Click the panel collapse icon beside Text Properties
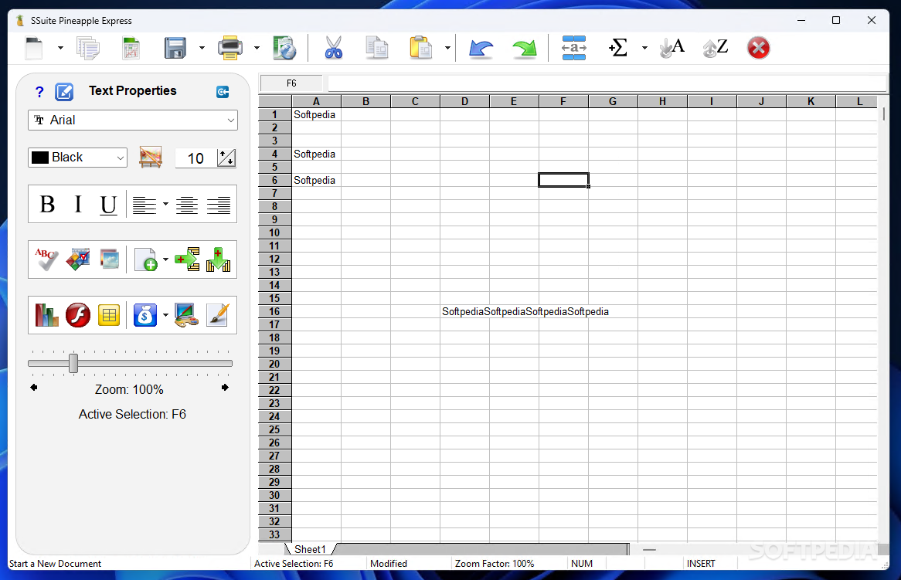The width and height of the screenshot is (901, 580). [223, 92]
